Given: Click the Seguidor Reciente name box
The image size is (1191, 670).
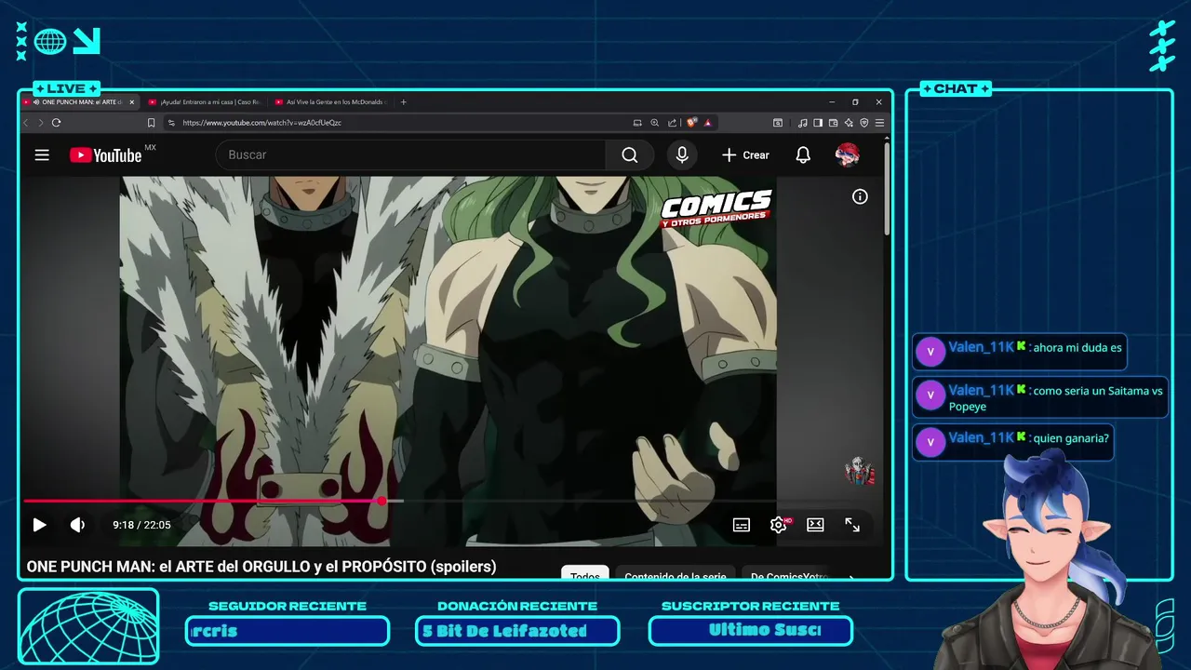Looking at the screenshot, I should tap(288, 631).
